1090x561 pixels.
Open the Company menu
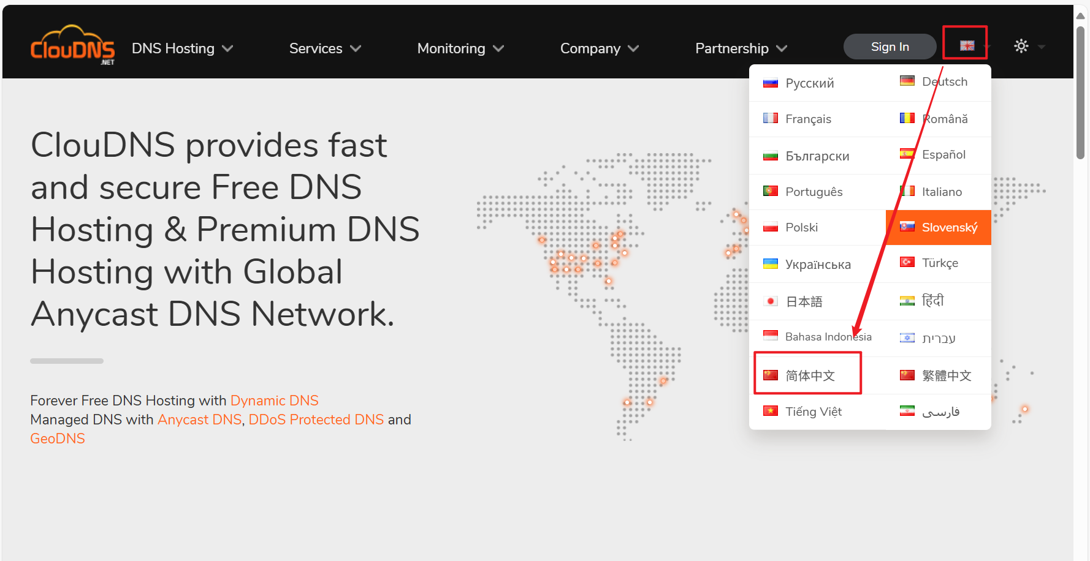tap(600, 48)
